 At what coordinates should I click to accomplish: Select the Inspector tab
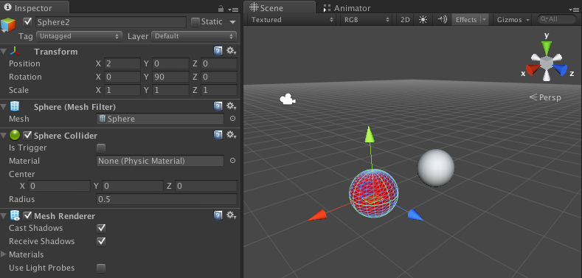pos(34,7)
